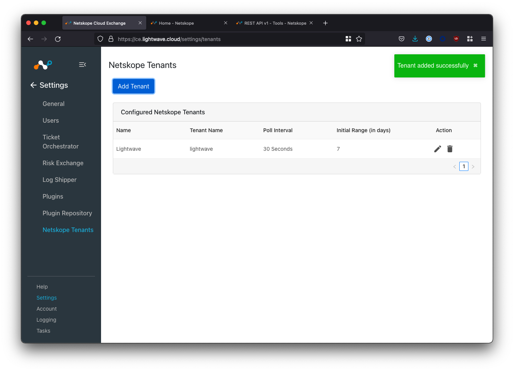The image size is (514, 371).
Task: Open General settings
Action: [54, 104]
